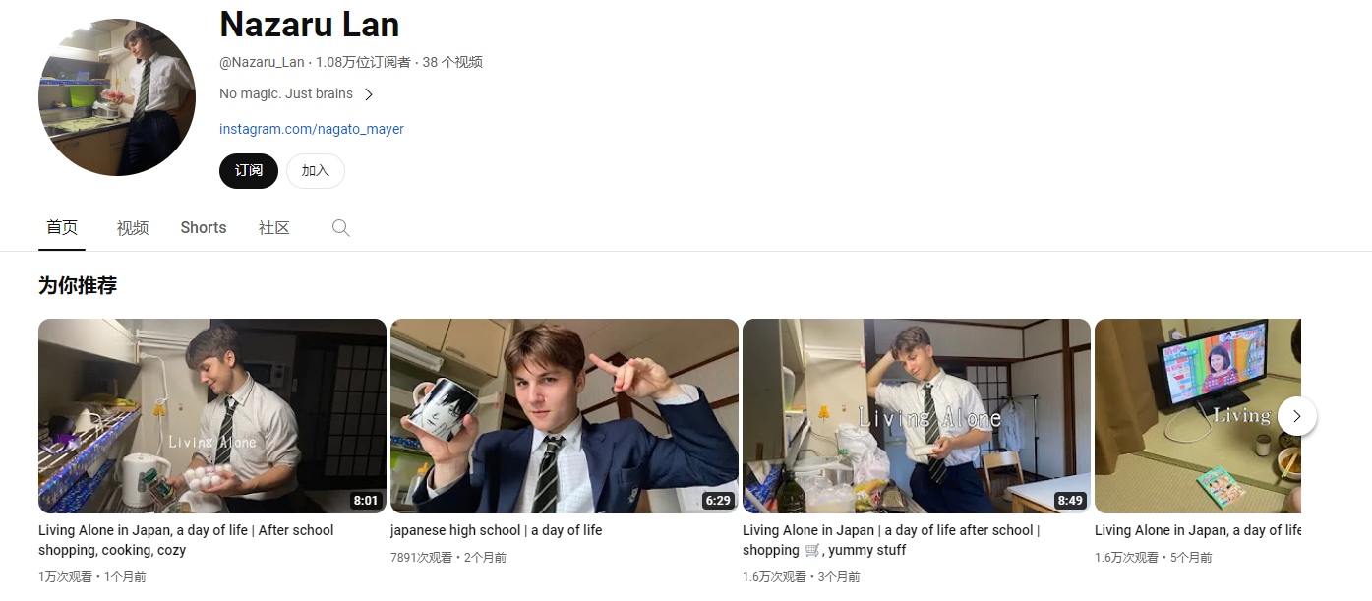
Task: Open title 'japanese high school | a day of life'
Action: coord(497,530)
